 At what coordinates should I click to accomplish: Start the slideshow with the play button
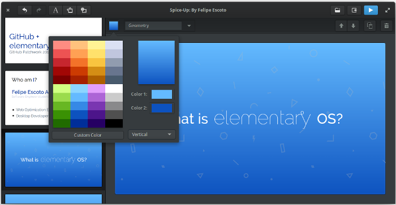tap(371, 10)
